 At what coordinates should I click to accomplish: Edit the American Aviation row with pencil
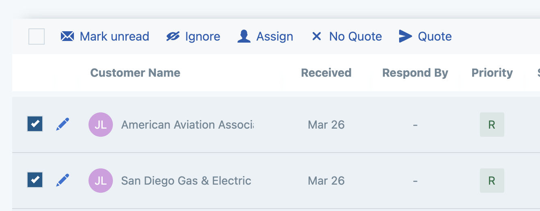(63, 124)
